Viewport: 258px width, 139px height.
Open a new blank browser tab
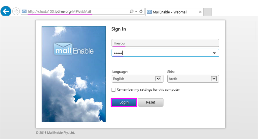coord(207,12)
